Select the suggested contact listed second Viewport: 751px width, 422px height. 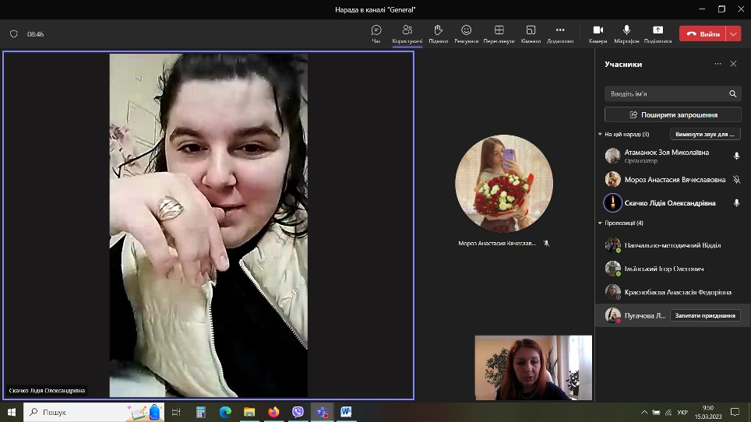coord(673,269)
